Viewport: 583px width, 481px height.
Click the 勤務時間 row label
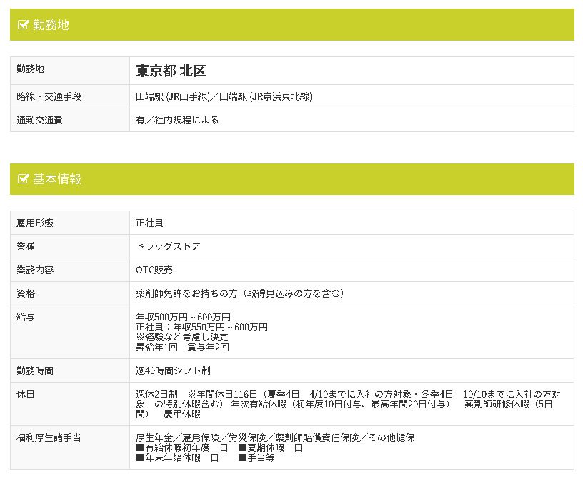(x=35, y=370)
